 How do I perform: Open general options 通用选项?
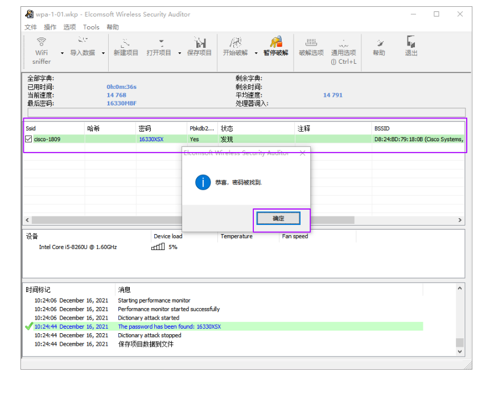click(x=344, y=51)
